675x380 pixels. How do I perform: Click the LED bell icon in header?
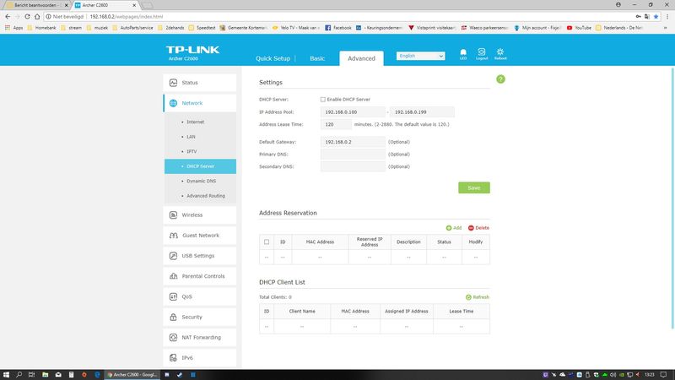pyautogui.click(x=463, y=52)
